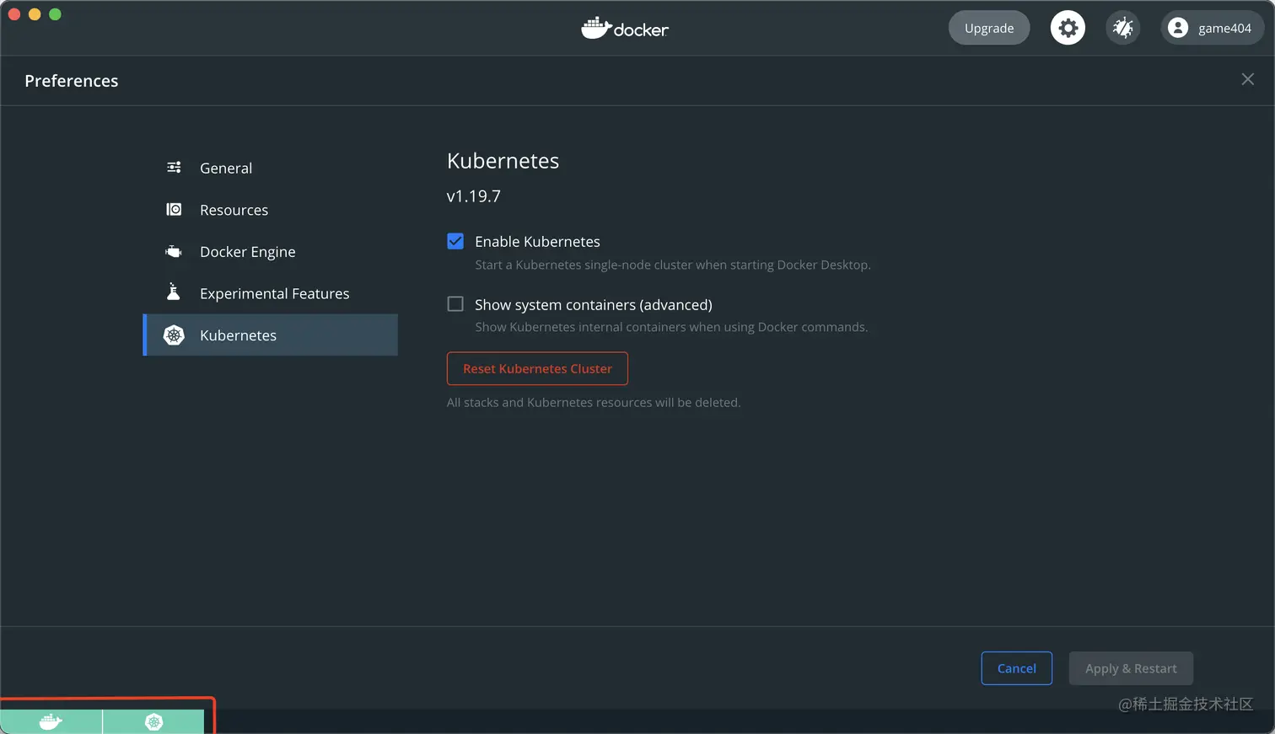Screen dimensions: 1275x734
Task: Open the General preferences icon
Action: point(173,168)
